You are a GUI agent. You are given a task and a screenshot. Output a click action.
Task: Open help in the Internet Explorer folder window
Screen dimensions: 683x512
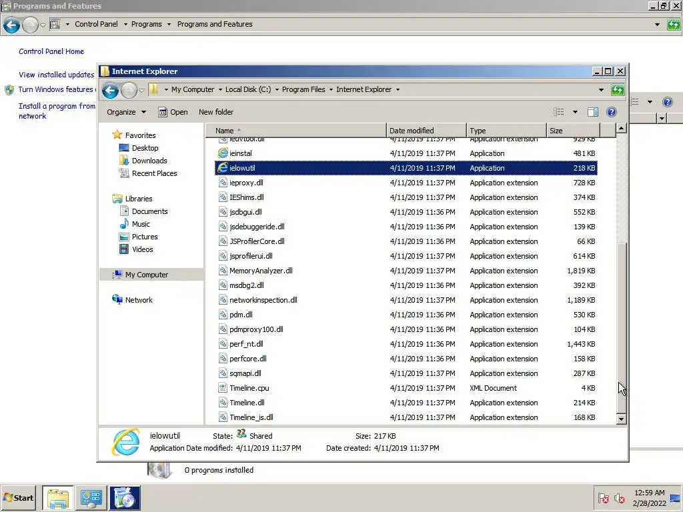click(x=612, y=112)
